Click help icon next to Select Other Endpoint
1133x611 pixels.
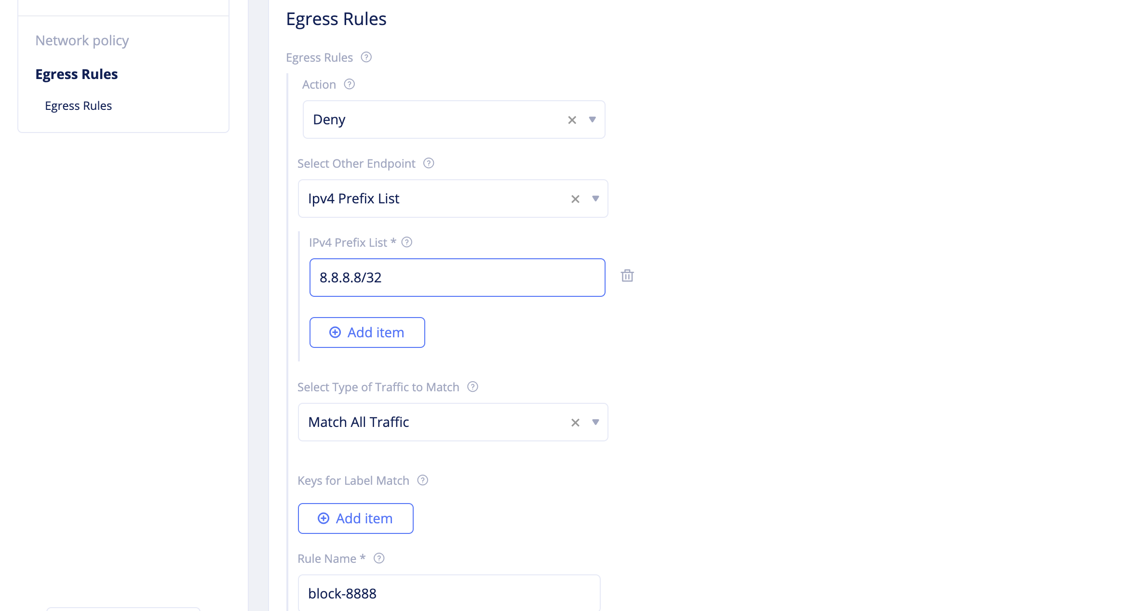point(429,163)
